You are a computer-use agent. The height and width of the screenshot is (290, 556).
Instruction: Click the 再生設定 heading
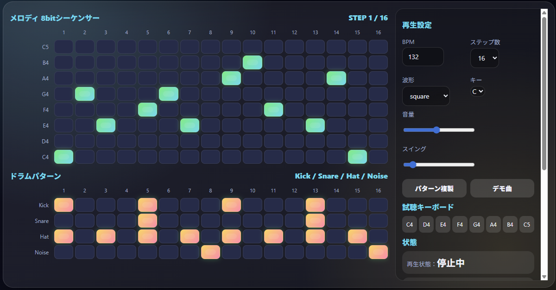point(417,25)
